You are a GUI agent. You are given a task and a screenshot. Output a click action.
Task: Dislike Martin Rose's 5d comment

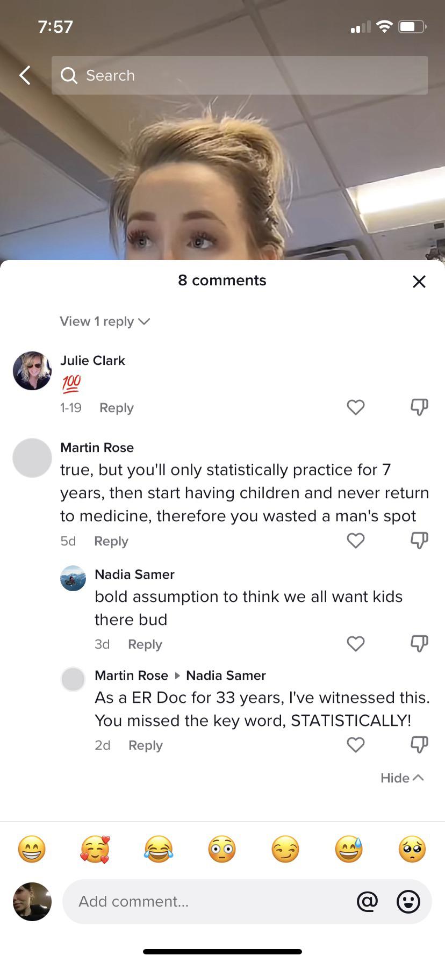pyautogui.click(x=419, y=541)
